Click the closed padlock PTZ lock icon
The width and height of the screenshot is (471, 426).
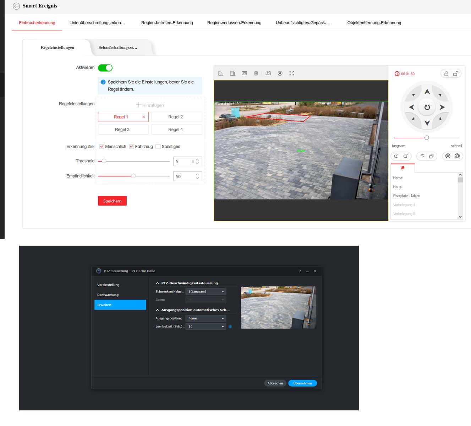click(x=446, y=74)
